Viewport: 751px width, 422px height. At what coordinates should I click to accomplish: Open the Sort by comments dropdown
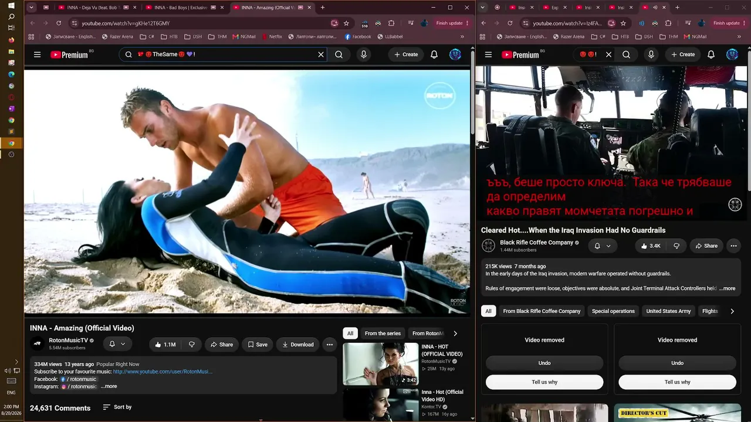[x=117, y=407]
